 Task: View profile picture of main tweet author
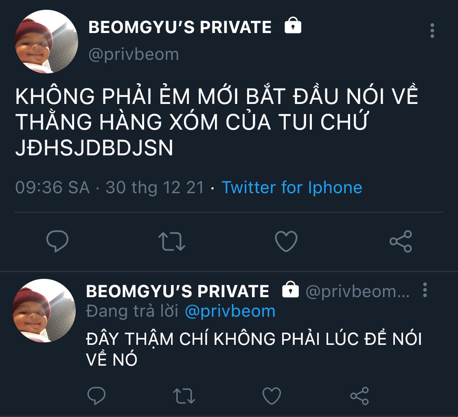pyautogui.click(x=46, y=41)
